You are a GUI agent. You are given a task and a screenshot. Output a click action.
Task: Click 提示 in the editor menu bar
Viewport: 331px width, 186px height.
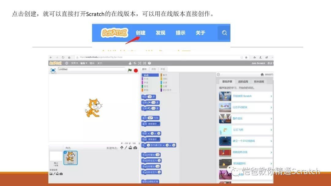pos(92,63)
